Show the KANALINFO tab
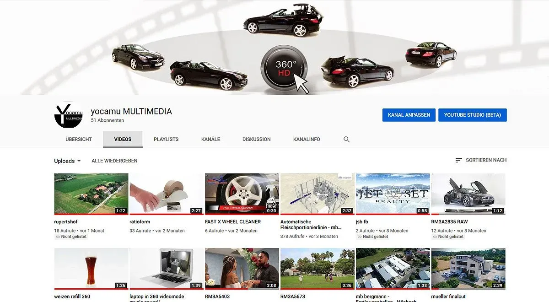549x302 pixels. pos(307,140)
